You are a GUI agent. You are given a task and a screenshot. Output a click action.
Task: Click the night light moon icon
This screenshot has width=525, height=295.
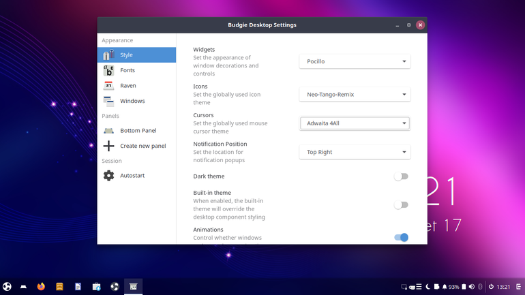[x=428, y=287]
